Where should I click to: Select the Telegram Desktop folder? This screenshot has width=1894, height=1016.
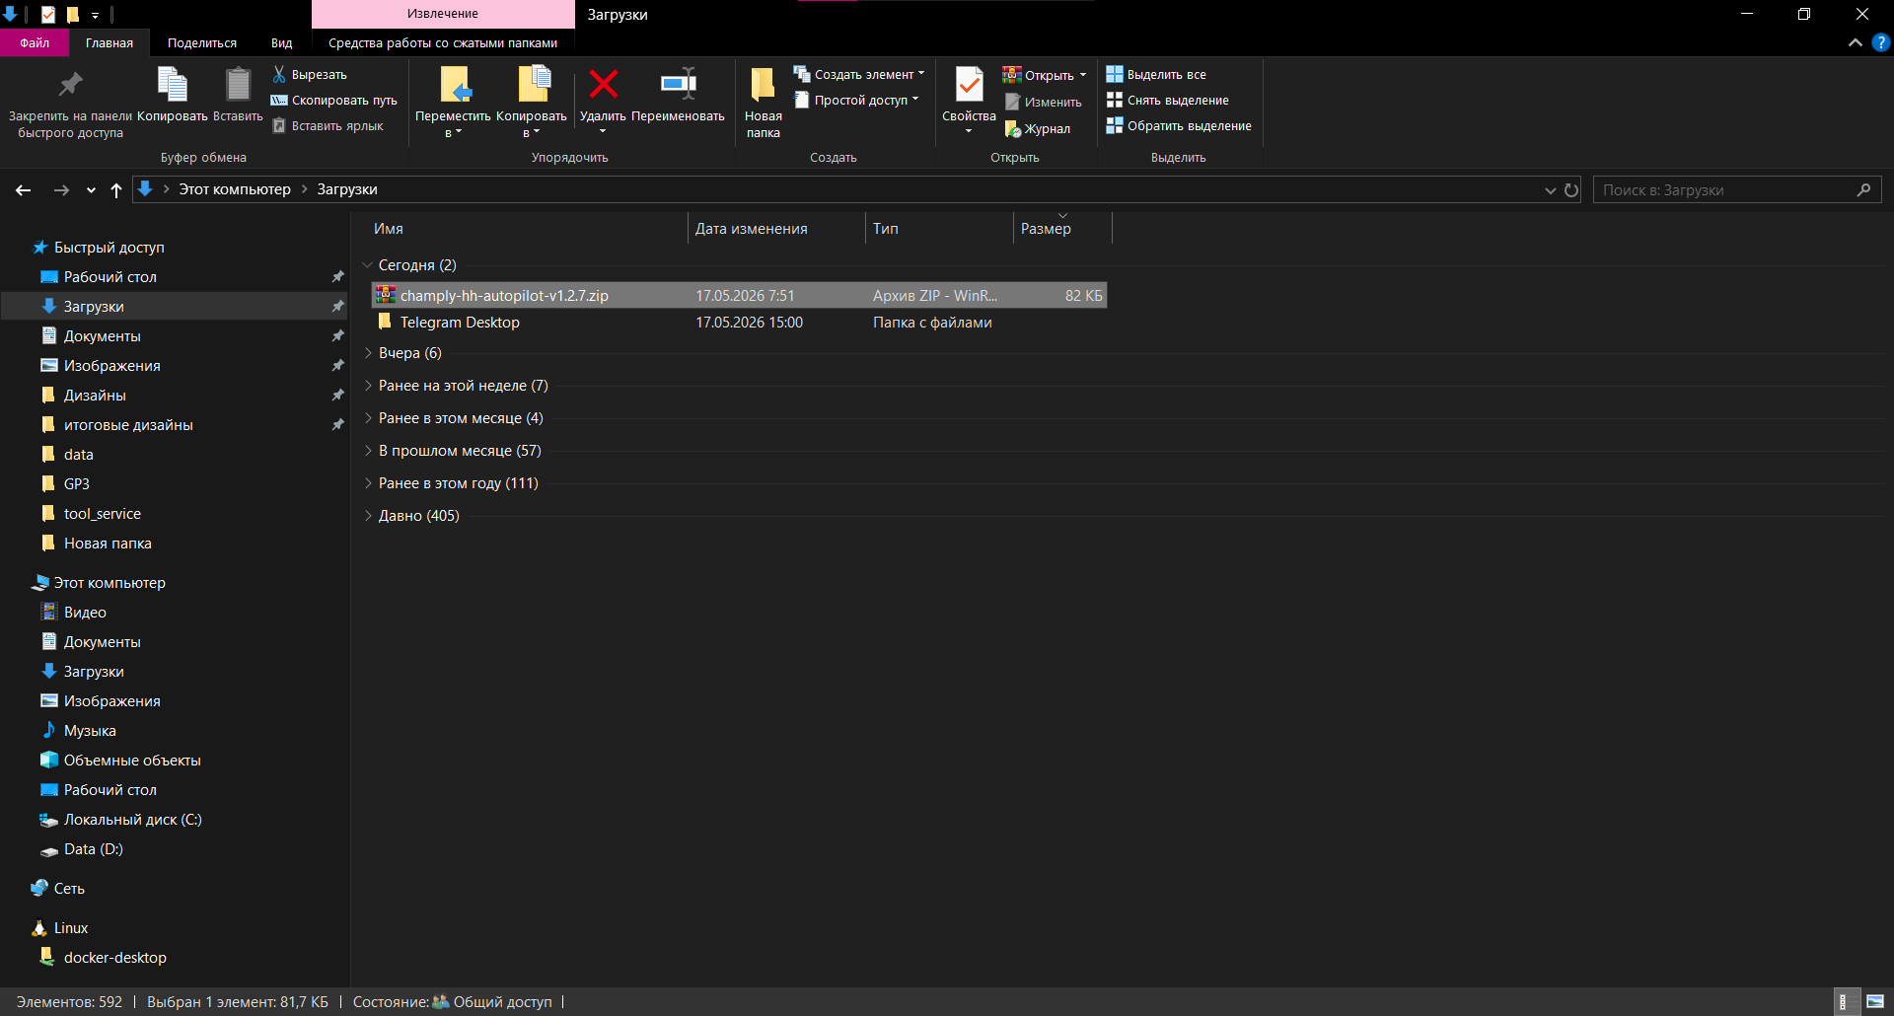point(739,323)
